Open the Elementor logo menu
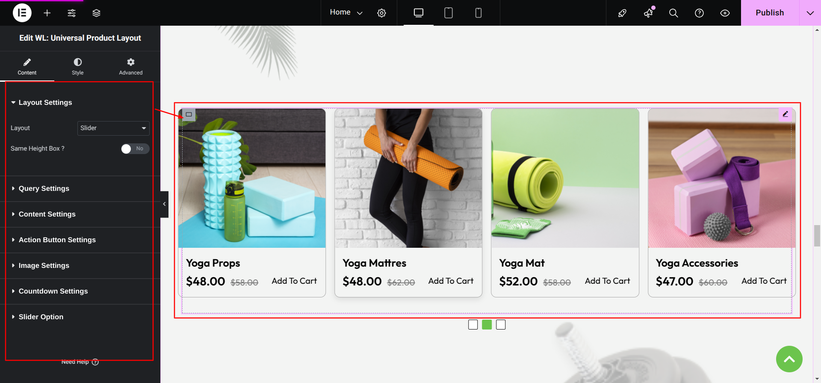 [22, 13]
